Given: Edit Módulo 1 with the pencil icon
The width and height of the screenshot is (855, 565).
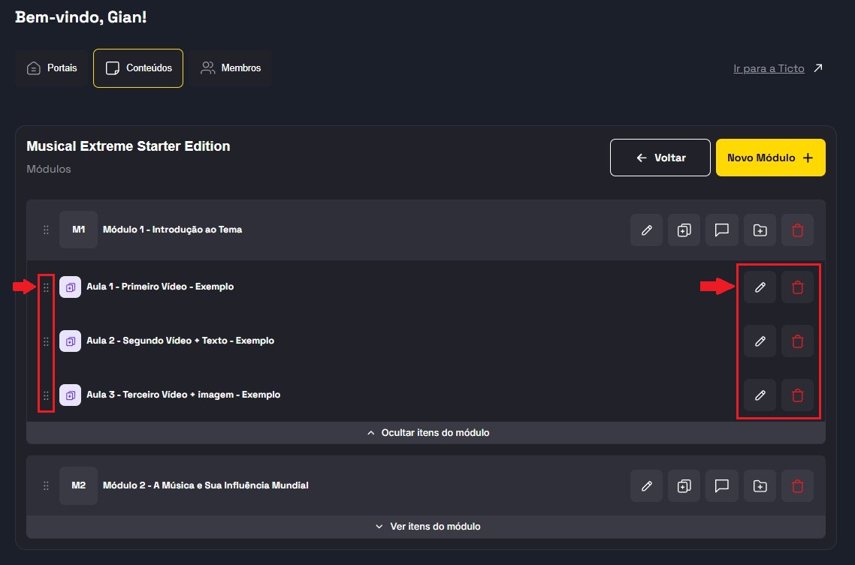Looking at the screenshot, I should [646, 230].
